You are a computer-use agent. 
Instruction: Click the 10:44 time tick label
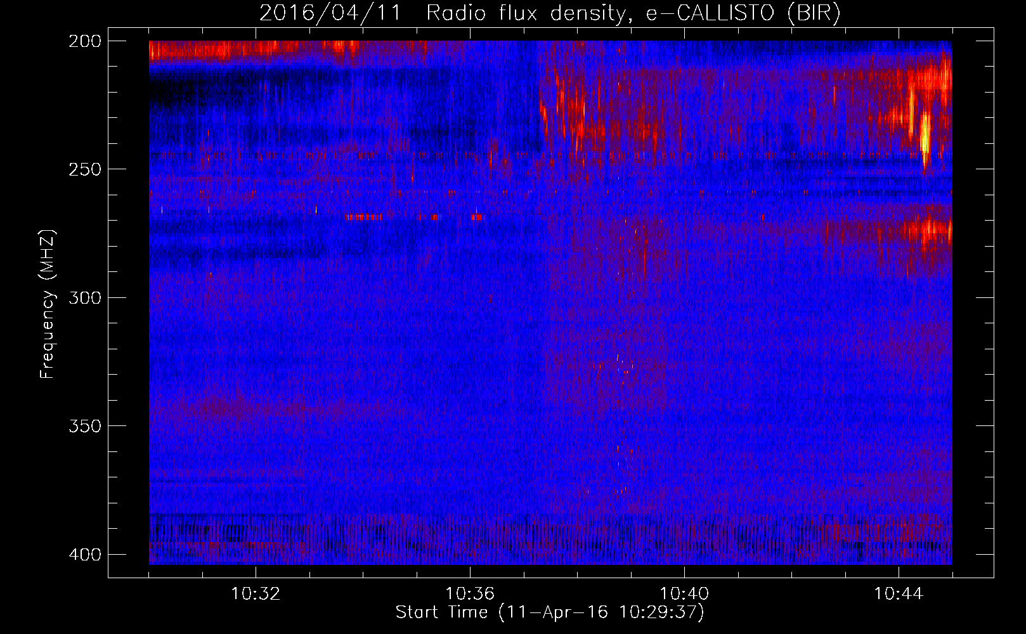pos(899,594)
